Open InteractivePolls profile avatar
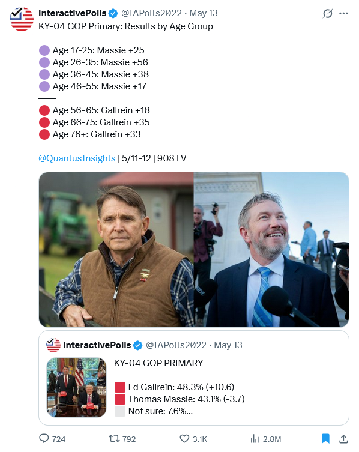 tap(22, 19)
